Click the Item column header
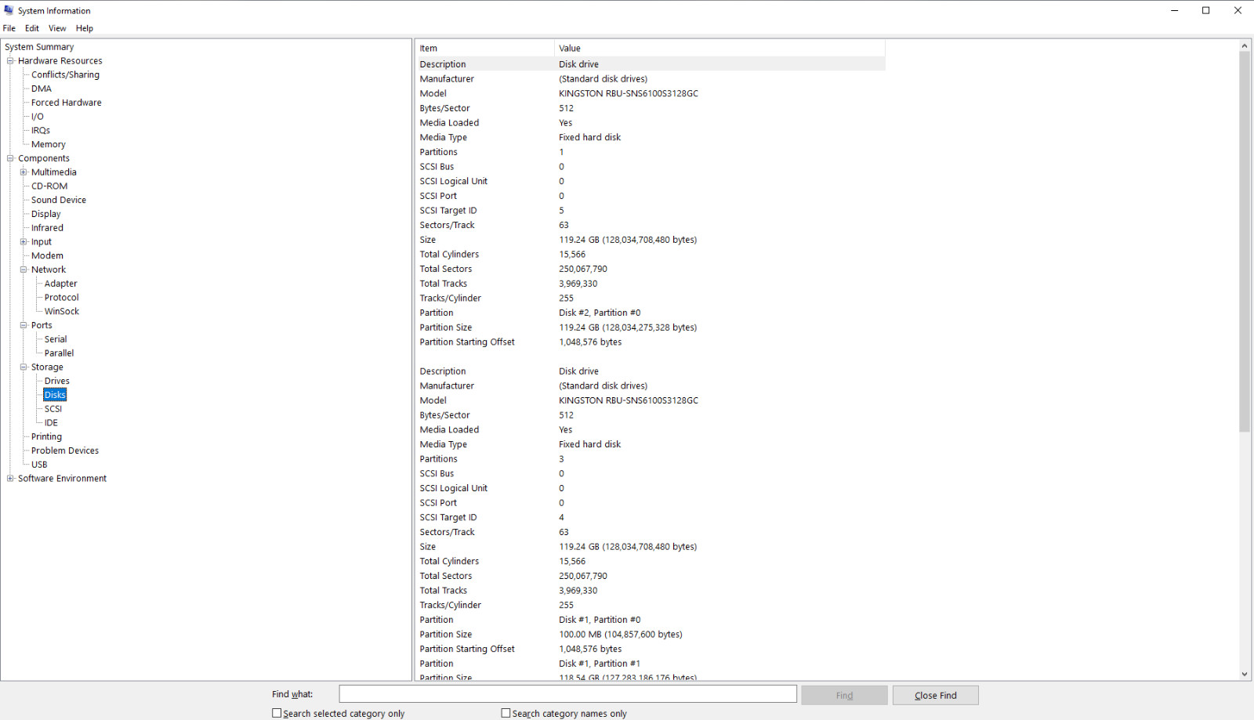Image resolution: width=1254 pixels, height=720 pixels. [x=484, y=48]
